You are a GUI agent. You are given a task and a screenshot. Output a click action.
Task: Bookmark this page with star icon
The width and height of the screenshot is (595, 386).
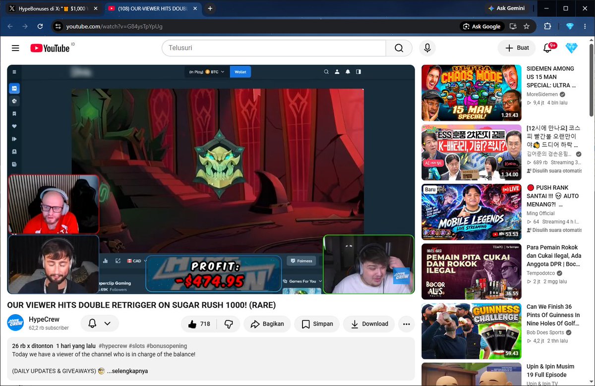[x=527, y=26]
